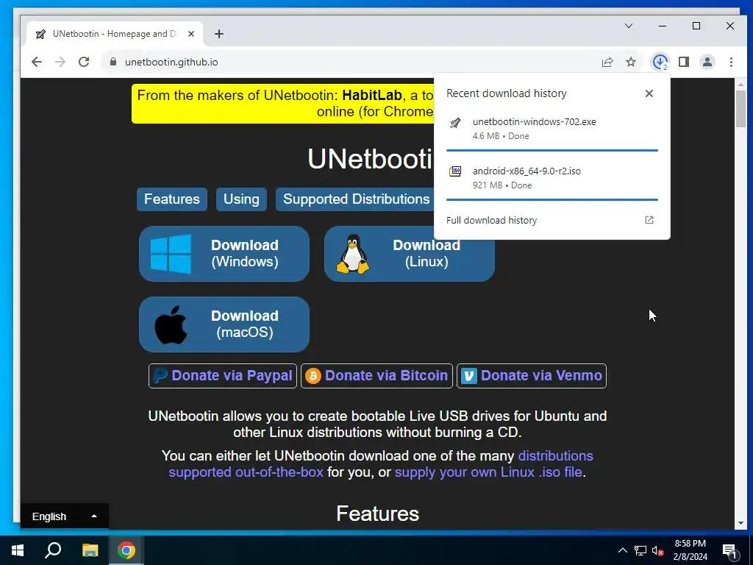The height and width of the screenshot is (565, 753).
Task: Open Windows taskbar search
Action: click(x=53, y=550)
